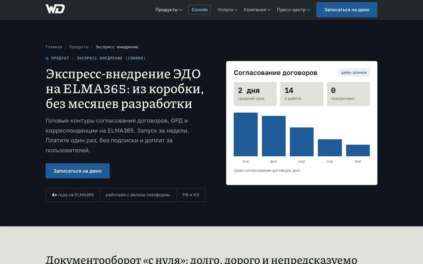Go to Главная breadcrumb link
423x264 pixels.
coord(54,47)
